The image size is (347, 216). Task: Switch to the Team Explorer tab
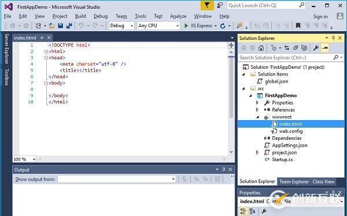pyautogui.click(x=294, y=182)
